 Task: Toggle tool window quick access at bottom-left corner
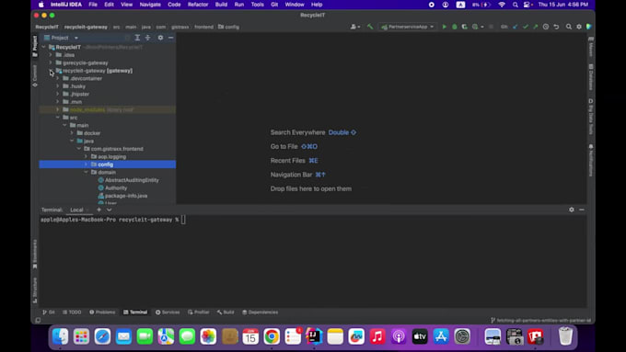pyautogui.click(x=38, y=320)
